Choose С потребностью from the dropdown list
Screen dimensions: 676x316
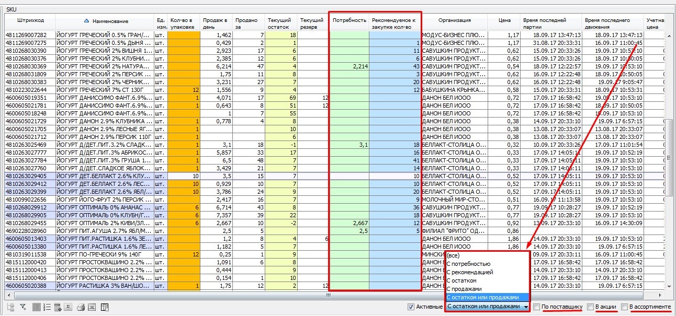pyautogui.click(x=468, y=264)
